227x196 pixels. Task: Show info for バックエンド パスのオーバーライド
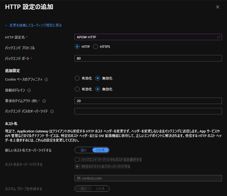click(x=52, y=111)
